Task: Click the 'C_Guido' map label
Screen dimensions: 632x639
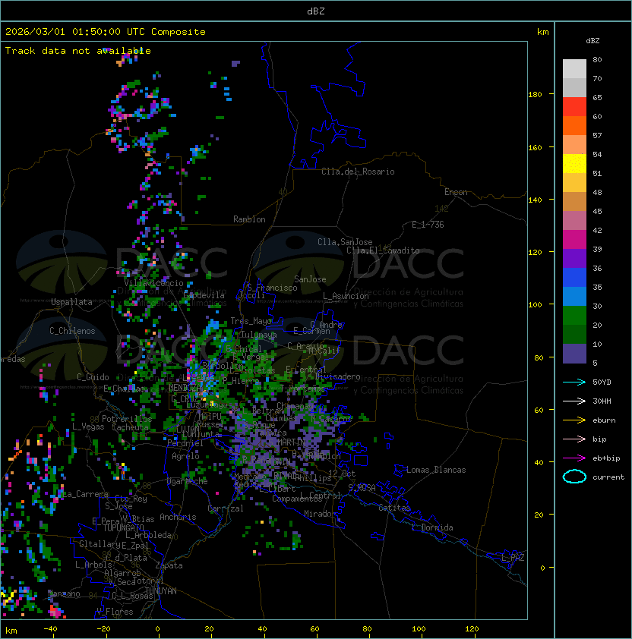Action: [93, 377]
